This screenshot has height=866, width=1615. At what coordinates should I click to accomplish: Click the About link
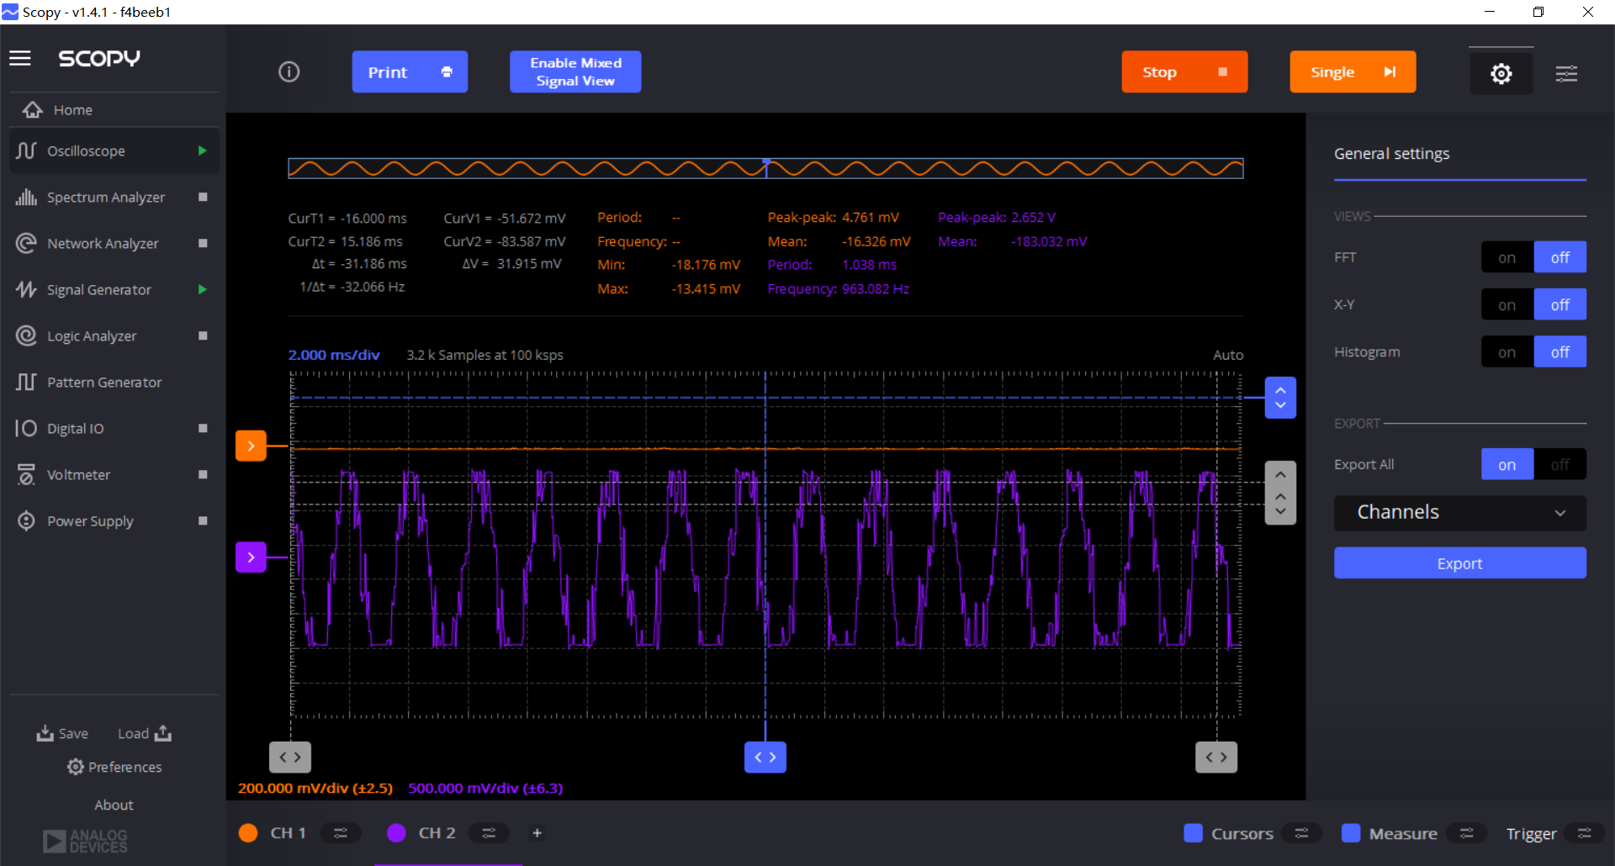click(114, 805)
